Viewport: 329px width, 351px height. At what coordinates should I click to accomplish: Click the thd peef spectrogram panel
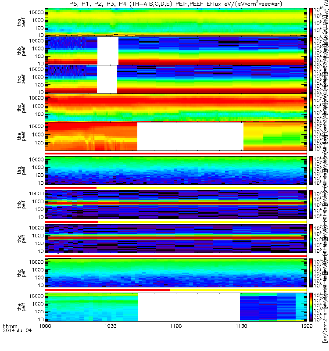point(176,107)
